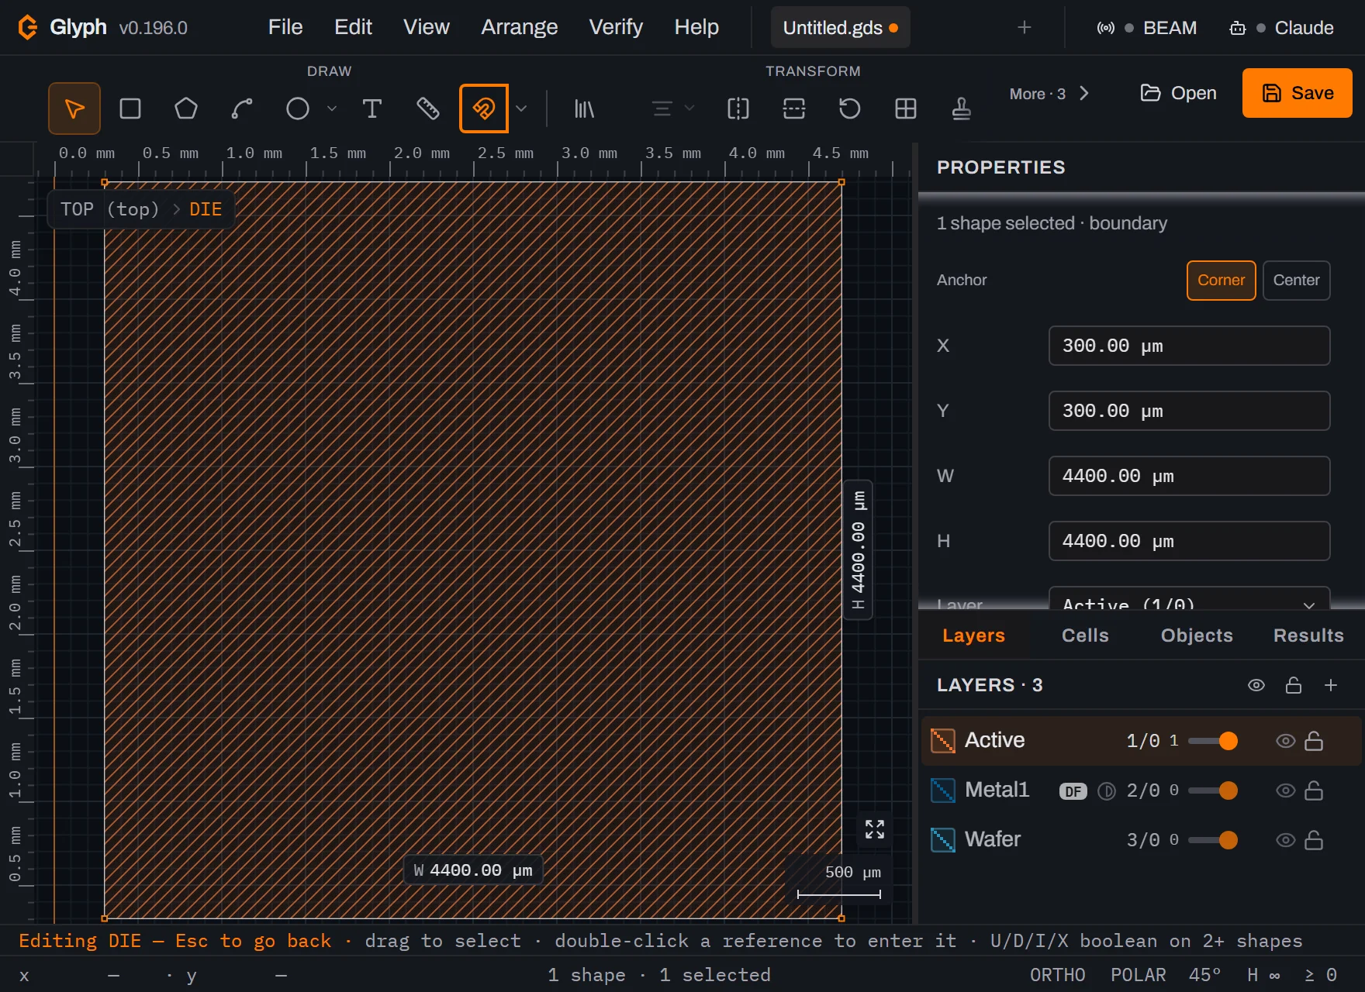Click the X position input field

1189,346
